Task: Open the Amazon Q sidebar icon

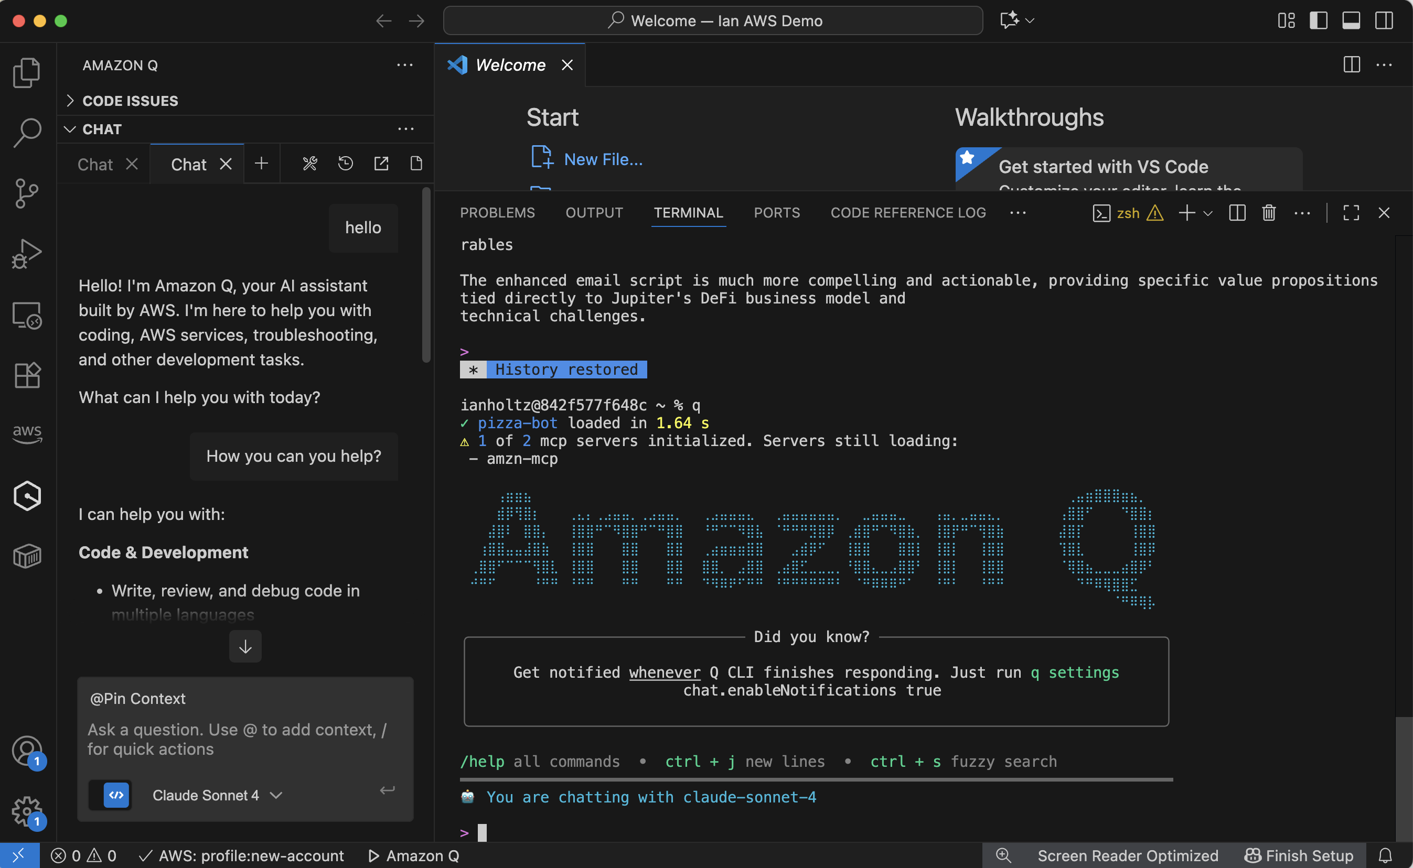Action: pos(27,496)
